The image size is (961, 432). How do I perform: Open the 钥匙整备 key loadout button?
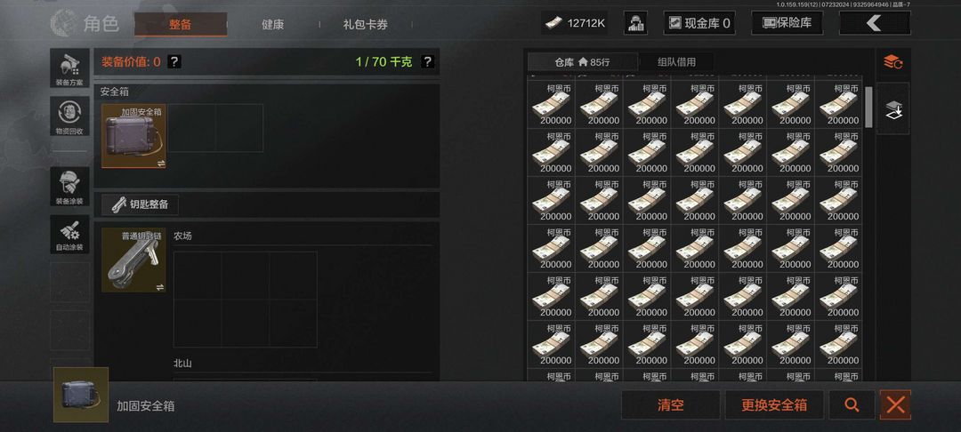pos(141,204)
